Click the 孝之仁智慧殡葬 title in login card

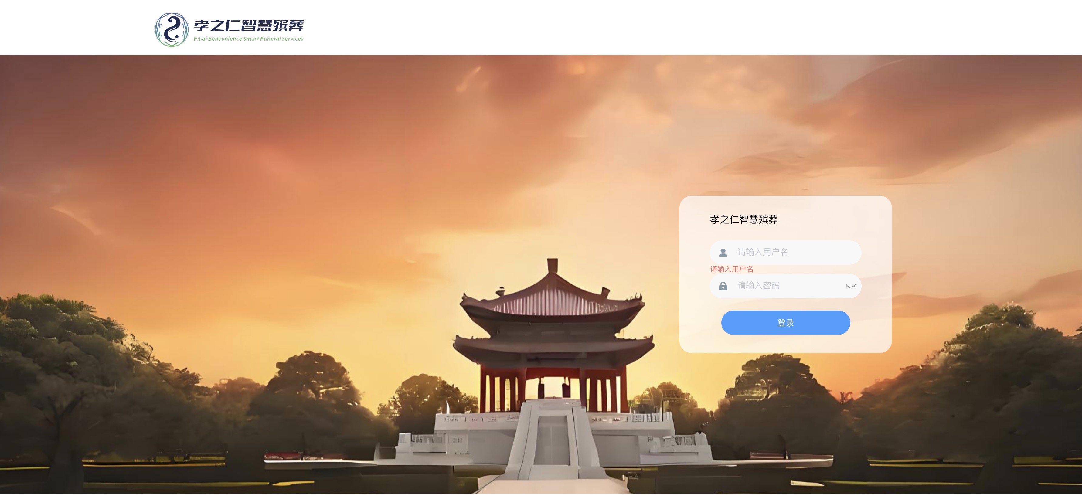(743, 219)
